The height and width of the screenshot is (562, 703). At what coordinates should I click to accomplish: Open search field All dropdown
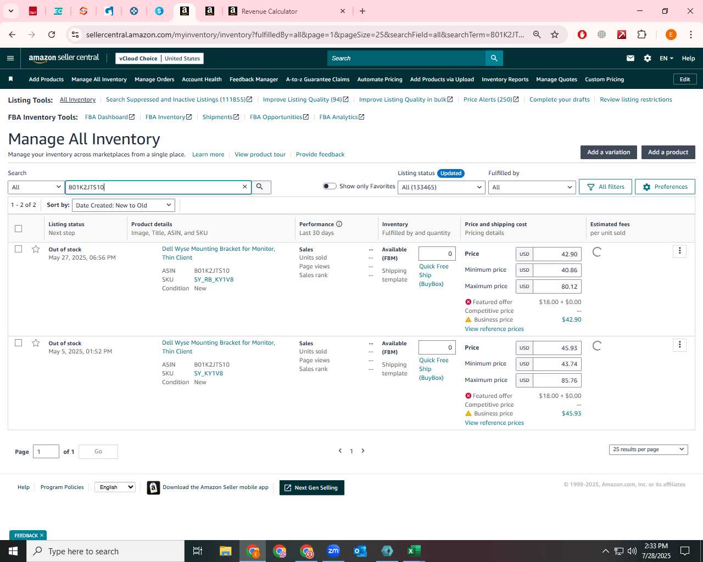click(x=36, y=187)
